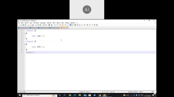Image resolution: width=174 pixels, height=97 pixels.
Task: Open the Run menu
Action: click(63, 23)
